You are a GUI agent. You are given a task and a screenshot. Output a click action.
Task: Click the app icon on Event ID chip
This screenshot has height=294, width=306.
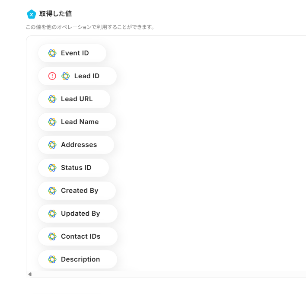tap(52, 53)
